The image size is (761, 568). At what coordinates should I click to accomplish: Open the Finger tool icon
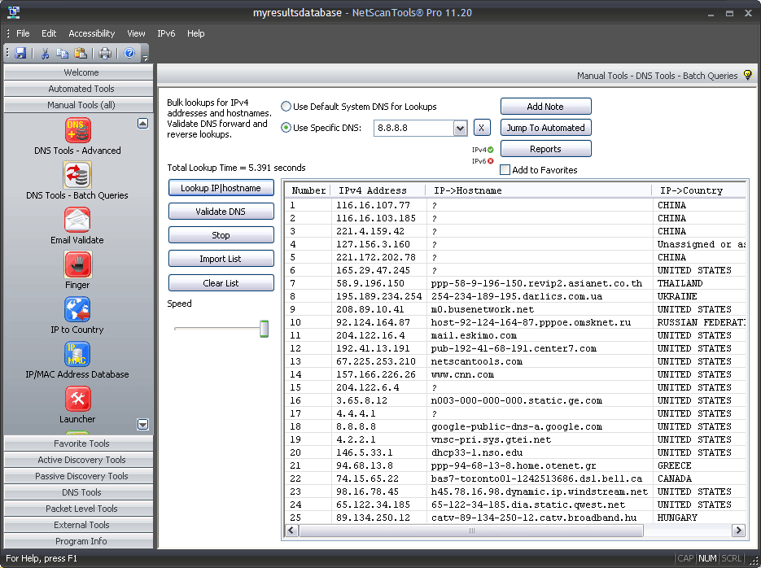click(77, 264)
